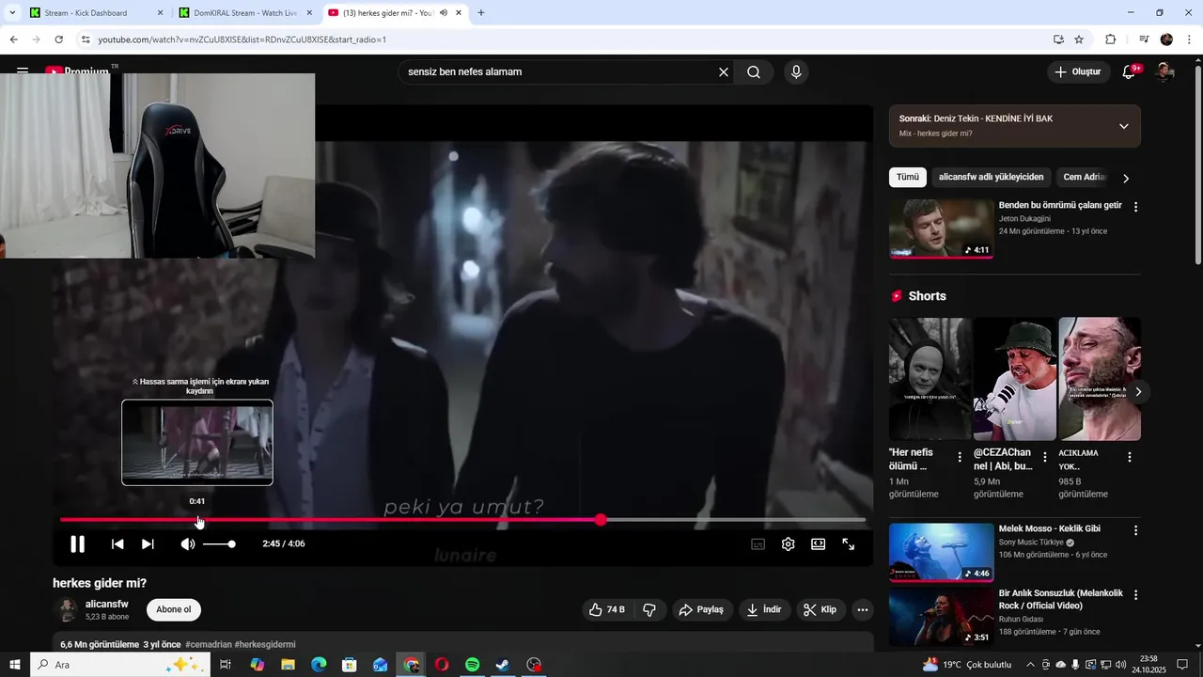Select the Cem Adrian filter chip
Screen dimensions: 1203x677
[1085, 177]
